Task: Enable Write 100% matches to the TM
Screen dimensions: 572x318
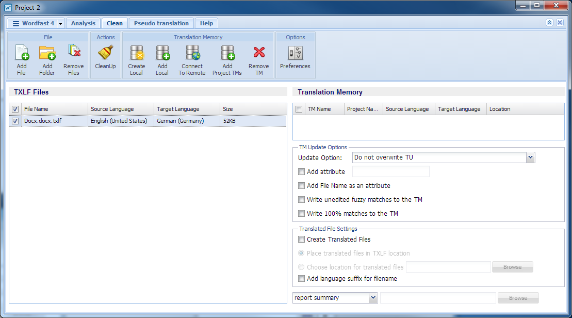Action: (301, 213)
